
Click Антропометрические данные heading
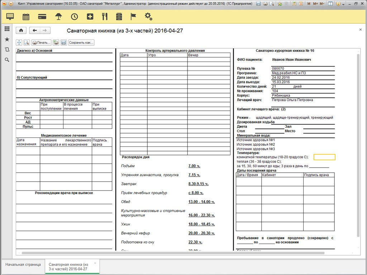(x=64, y=100)
